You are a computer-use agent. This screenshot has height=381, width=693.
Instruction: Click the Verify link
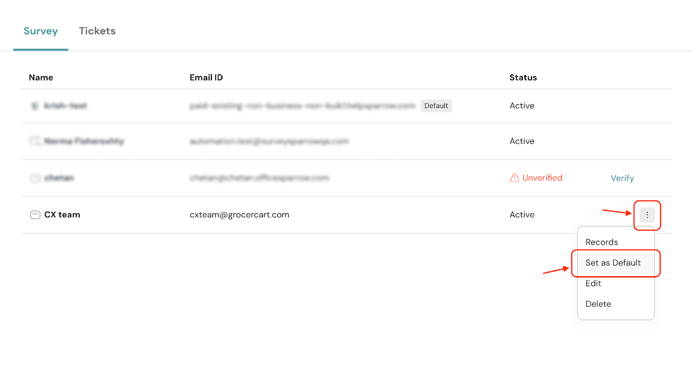[622, 178]
